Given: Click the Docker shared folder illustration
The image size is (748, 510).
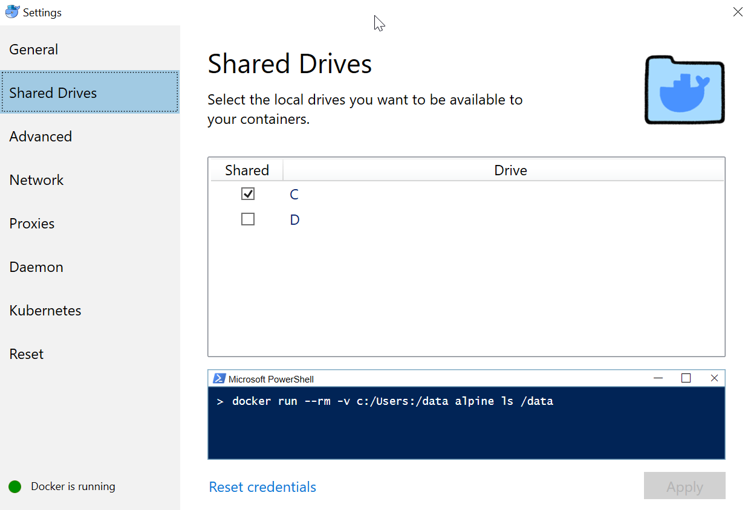Looking at the screenshot, I should click(x=685, y=89).
